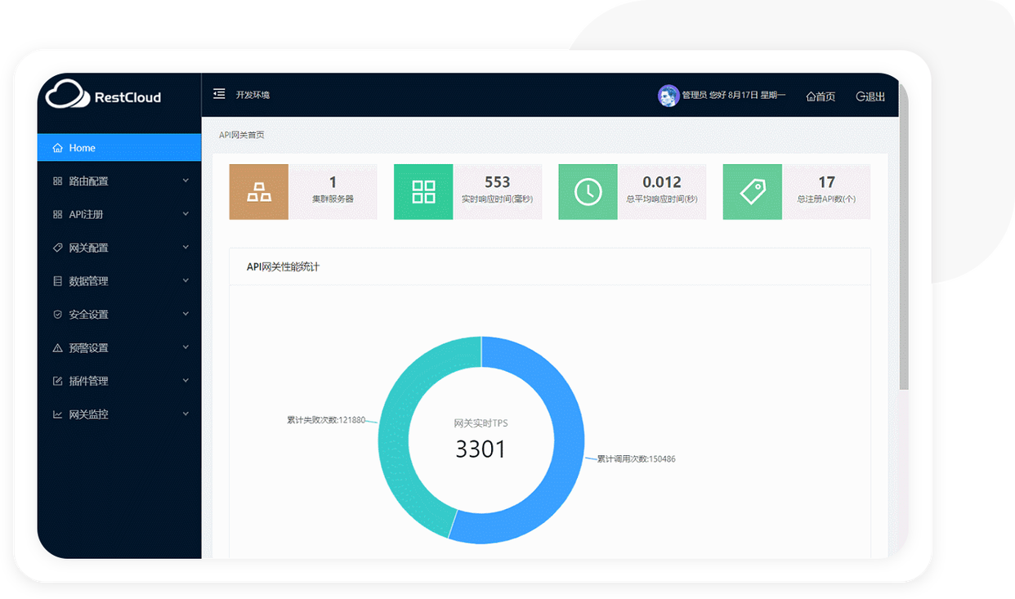Click the 数据管理 list icon
This screenshot has height=599, width=1015.
[x=57, y=281]
